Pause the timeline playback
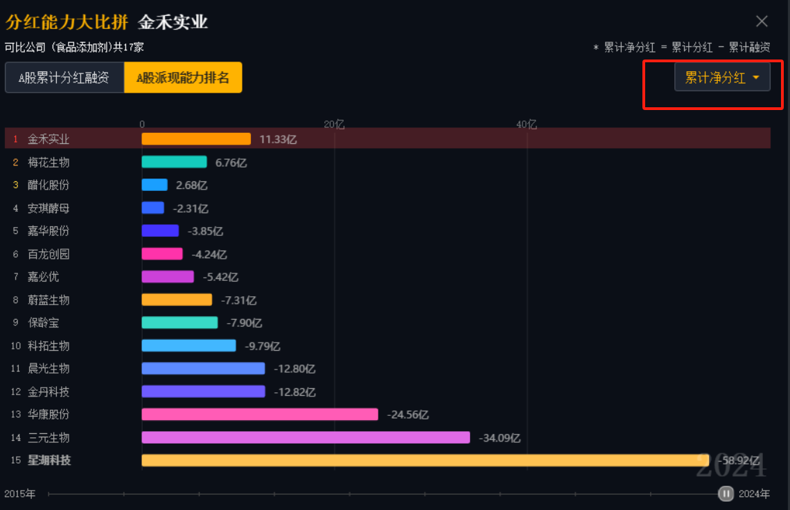Viewport: 790px width, 510px height. (x=726, y=494)
